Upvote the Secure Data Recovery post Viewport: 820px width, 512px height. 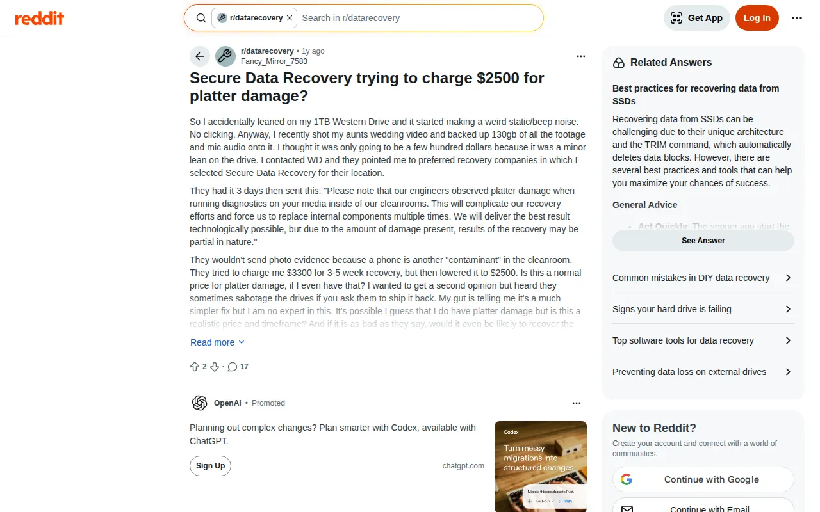tap(195, 367)
